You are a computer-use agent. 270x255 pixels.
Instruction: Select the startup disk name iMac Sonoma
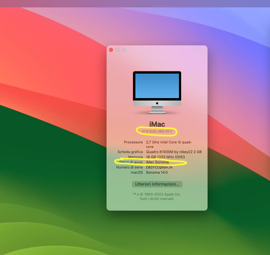click(157, 162)
